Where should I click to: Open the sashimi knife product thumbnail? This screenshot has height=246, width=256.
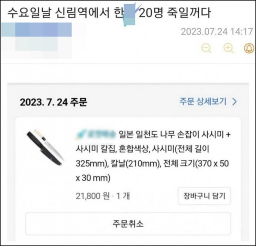pos(45,147)
